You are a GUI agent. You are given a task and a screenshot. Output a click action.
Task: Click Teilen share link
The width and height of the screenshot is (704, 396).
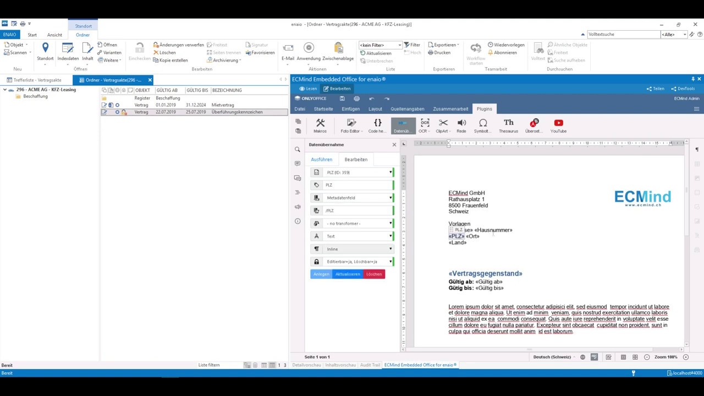click(x=655, y=89)
